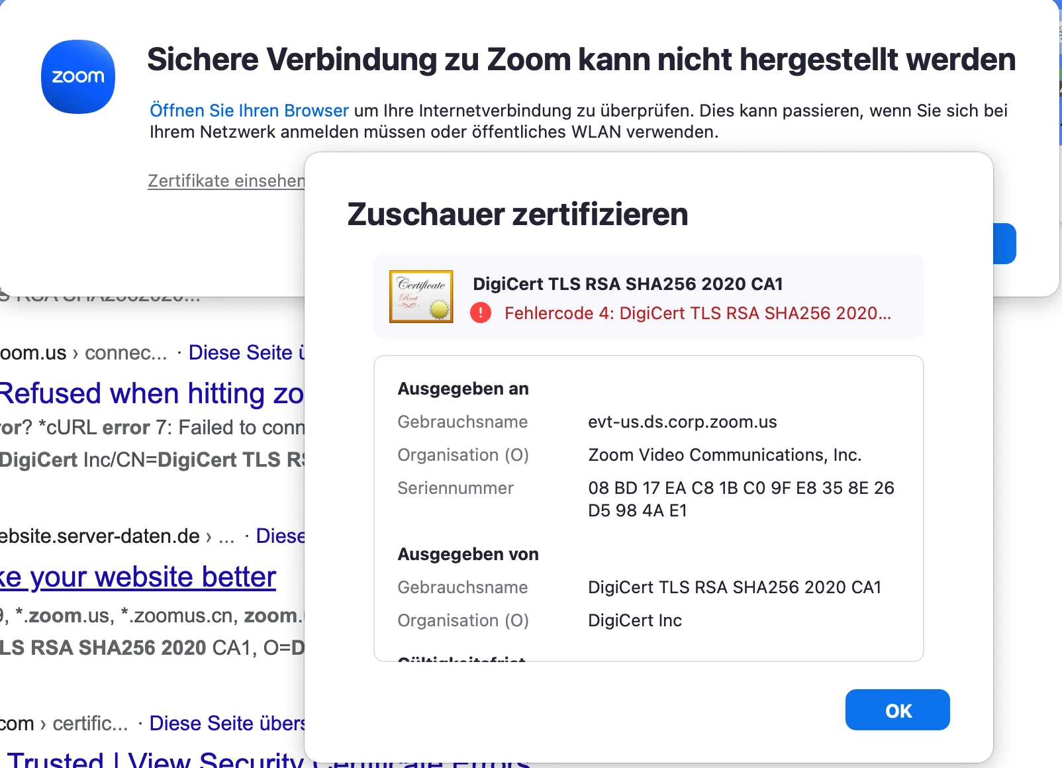This screenshot has width=1062, height=768.
Task: Click 'Zertifikate einsehen' link
Action: [x=226, y=181]
